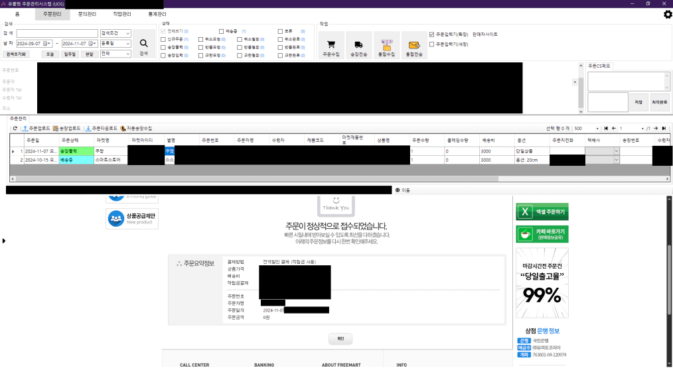Open settings via the gear icon
Screen dimensions: 673x368
[668, 14]
